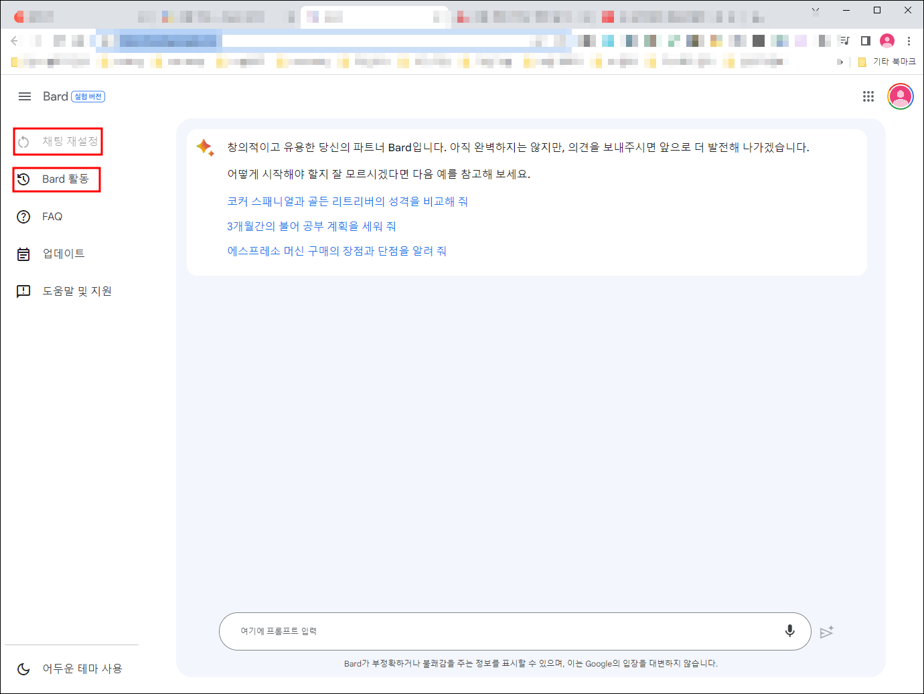Click the browser back arrow
This screenshot has width=924, height=694.
[x=14, y=41]
